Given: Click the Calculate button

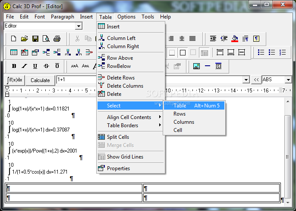Looking at the screenshot, I should point(40,80).
